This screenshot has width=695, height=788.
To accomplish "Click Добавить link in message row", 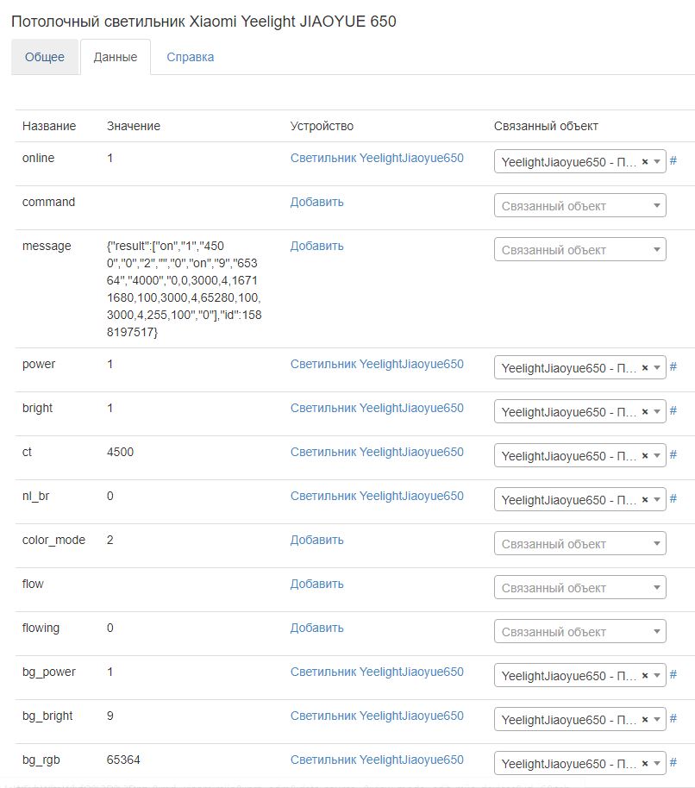I will point(317,246).
